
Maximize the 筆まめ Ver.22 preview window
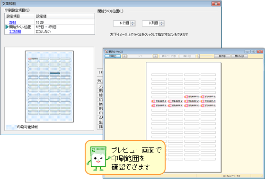tap(254, 52)
